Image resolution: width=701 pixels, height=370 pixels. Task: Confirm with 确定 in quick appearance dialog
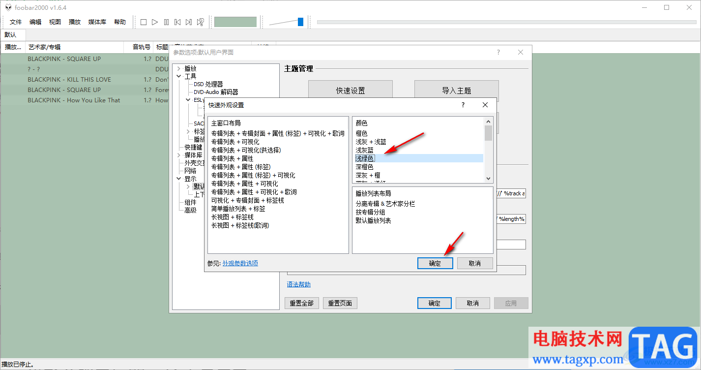(435, 263)
